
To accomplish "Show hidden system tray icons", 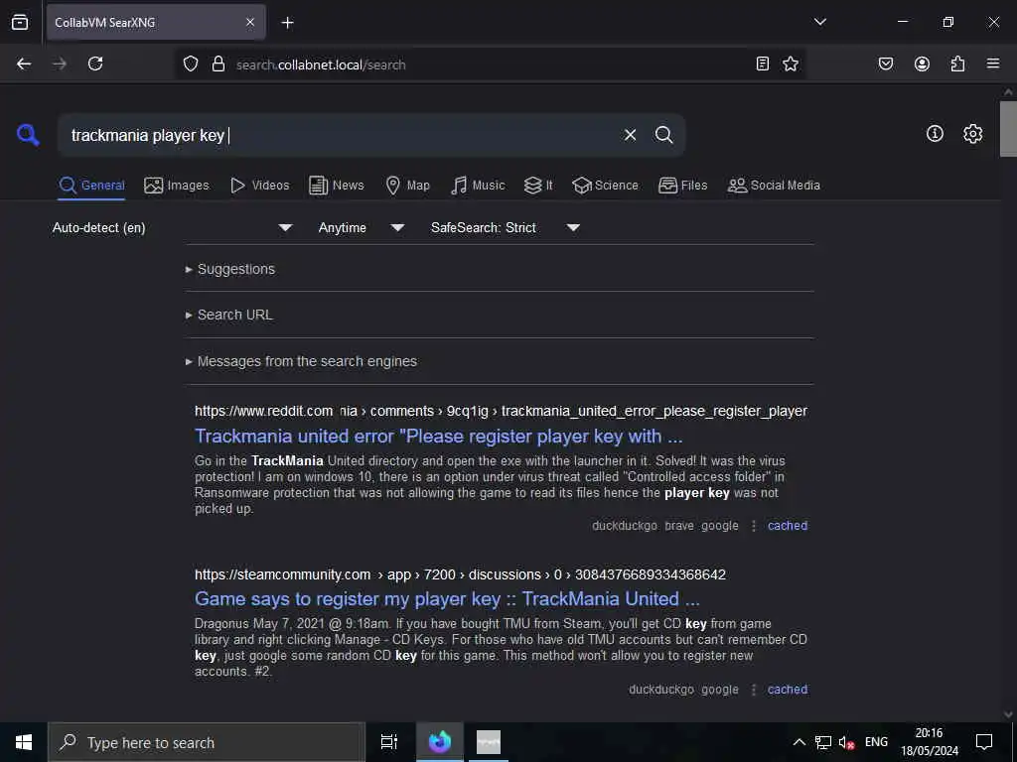I will pos(799,742).
